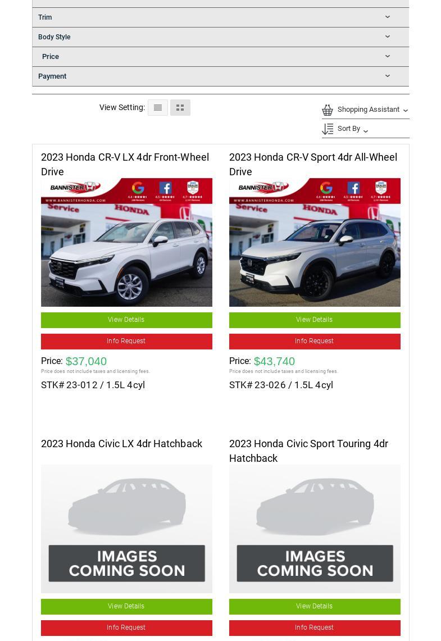The width and height of the screenshot is (441, 641).
Task: View Details for CR-V Sport
Action: 315,320
